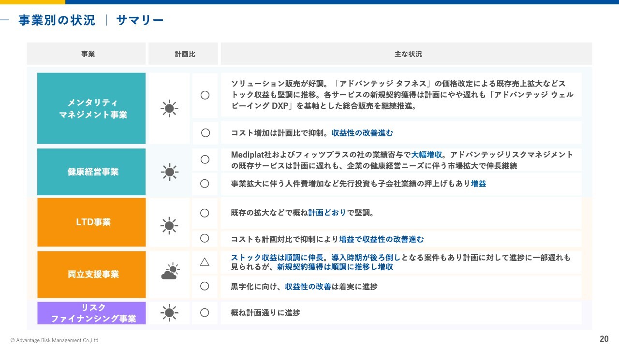The height and width of the screenshot is (348, 619).
Task: Click the sun icon next to リスクファイナンシング事業
Action: pos(169,313)
